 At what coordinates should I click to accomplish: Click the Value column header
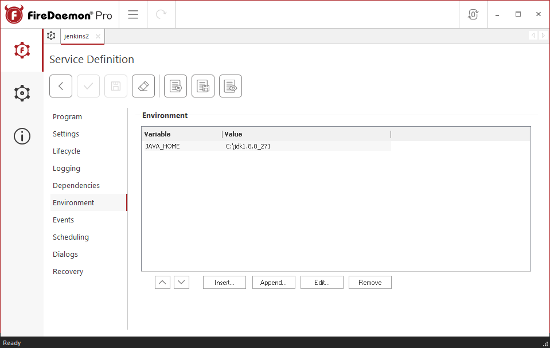coord(307,134)
